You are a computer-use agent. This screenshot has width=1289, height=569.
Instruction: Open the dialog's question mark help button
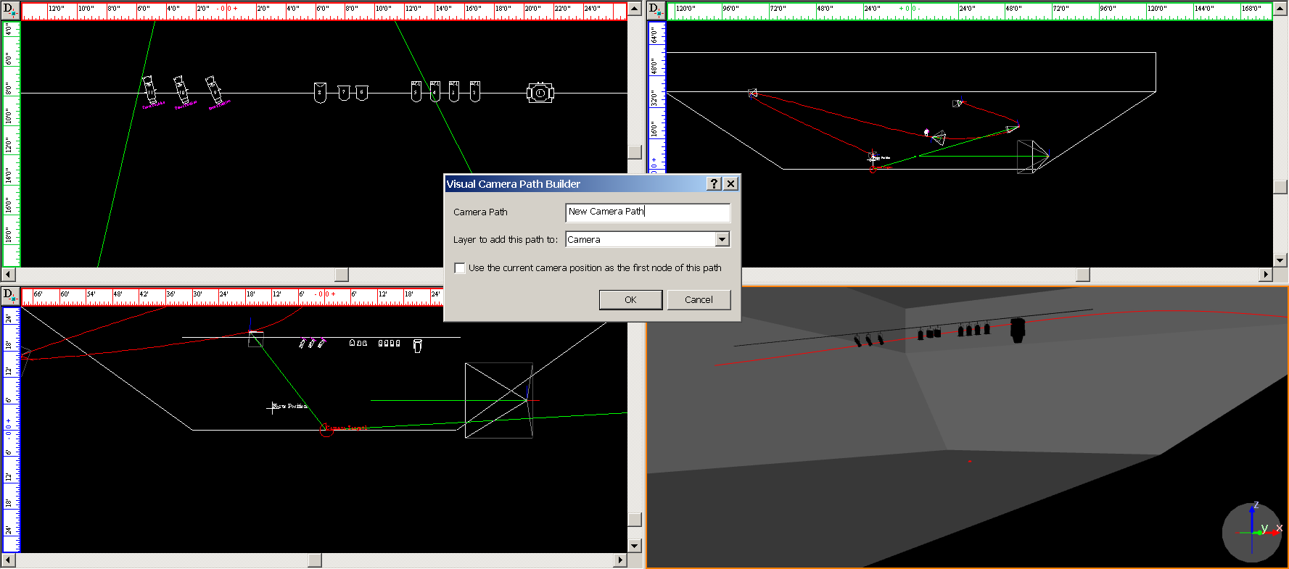pyautogui.click(x=714, y=184)
